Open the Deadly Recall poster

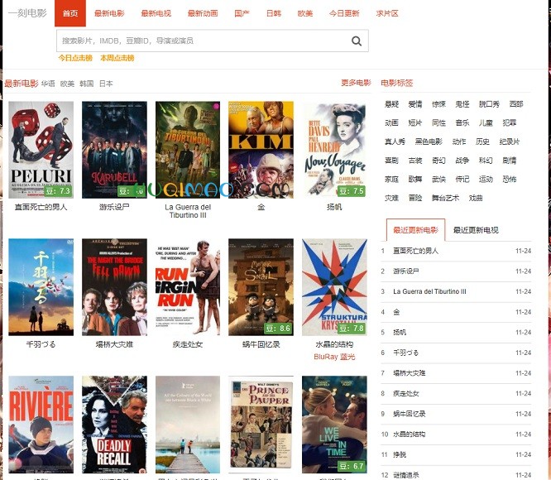[114, 425]
